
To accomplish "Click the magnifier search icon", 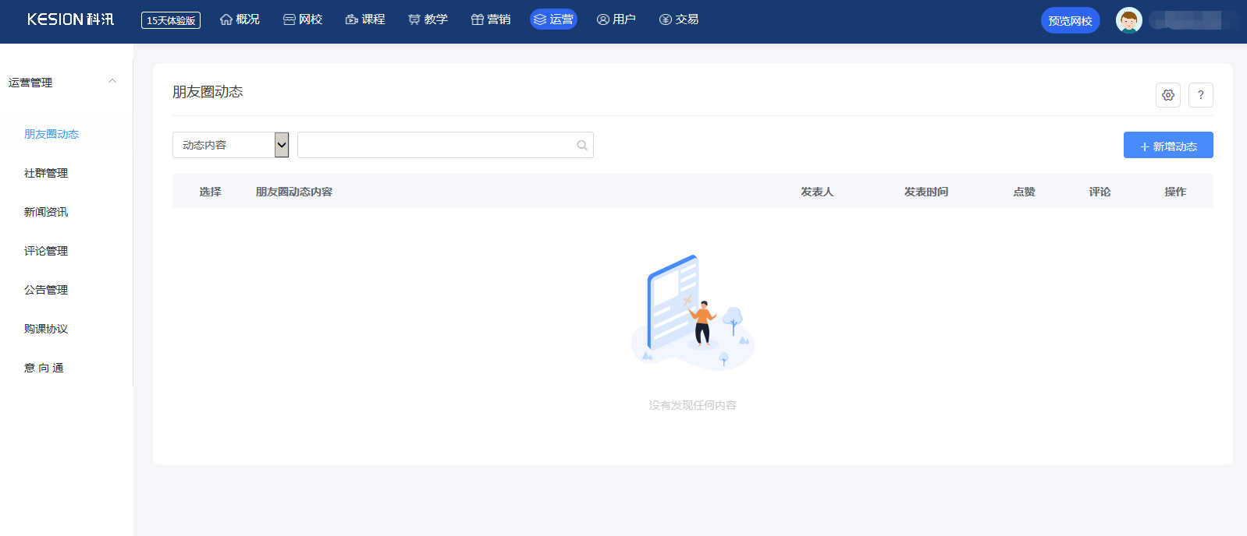I will click(x=582, y=145).
